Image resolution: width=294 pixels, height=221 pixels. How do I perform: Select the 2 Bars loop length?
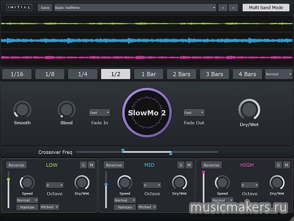(x=182, y=74)
